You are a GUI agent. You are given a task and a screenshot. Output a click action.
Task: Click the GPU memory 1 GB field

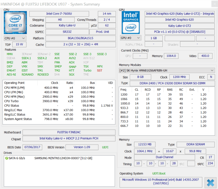(154, 38)
